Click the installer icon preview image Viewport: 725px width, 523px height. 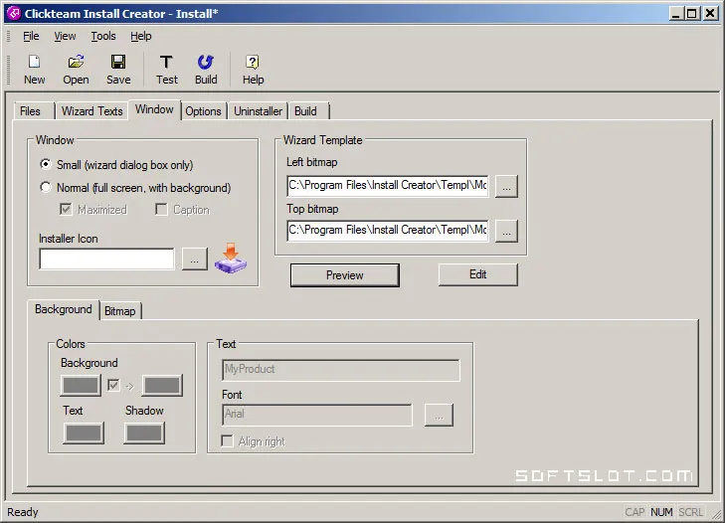[x=231, y=259]
